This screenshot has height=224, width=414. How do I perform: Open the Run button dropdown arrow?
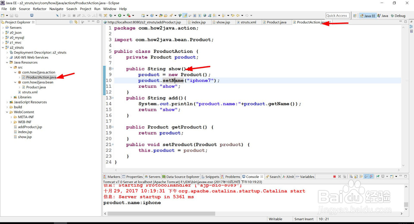(124, 15)
